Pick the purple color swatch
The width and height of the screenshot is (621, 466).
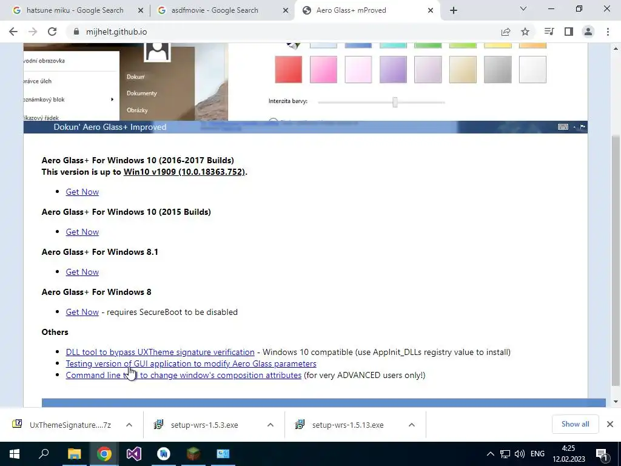tap(393, 69)
